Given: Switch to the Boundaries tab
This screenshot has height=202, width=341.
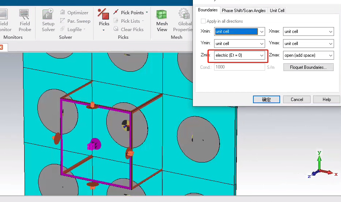Looking at the screenshot, I should [208, 10].
